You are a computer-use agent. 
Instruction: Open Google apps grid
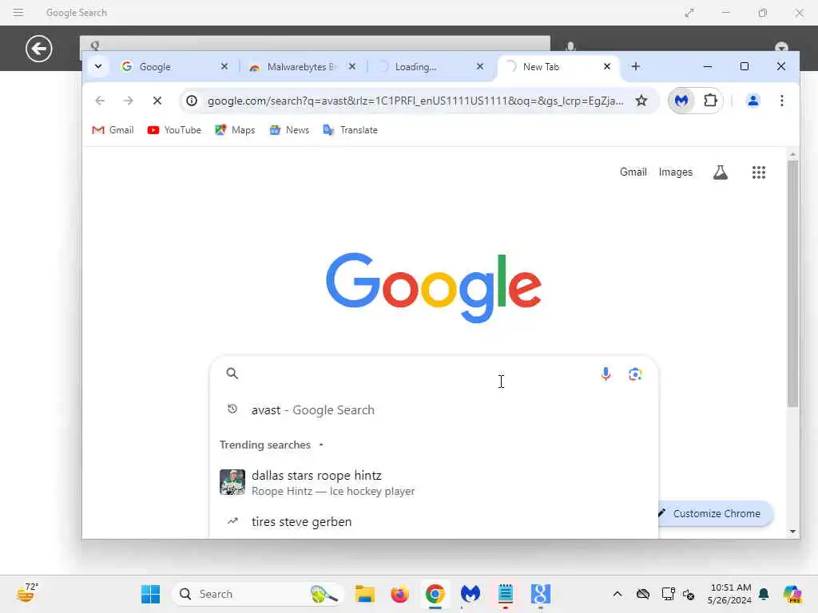(759, 172)
